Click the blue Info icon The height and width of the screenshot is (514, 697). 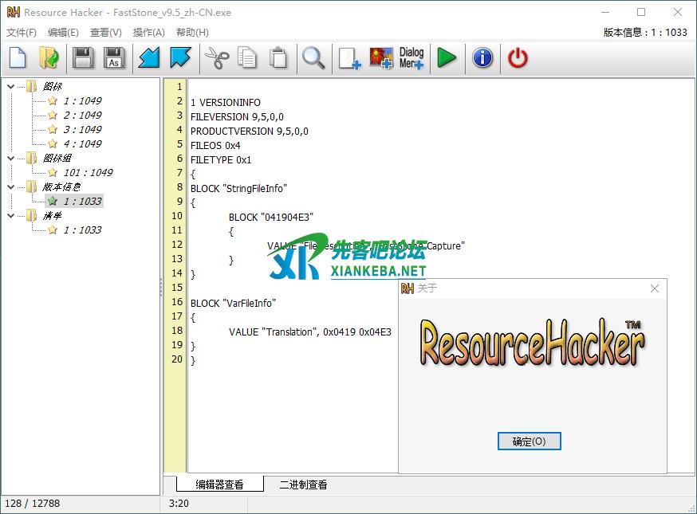(482, 58)
